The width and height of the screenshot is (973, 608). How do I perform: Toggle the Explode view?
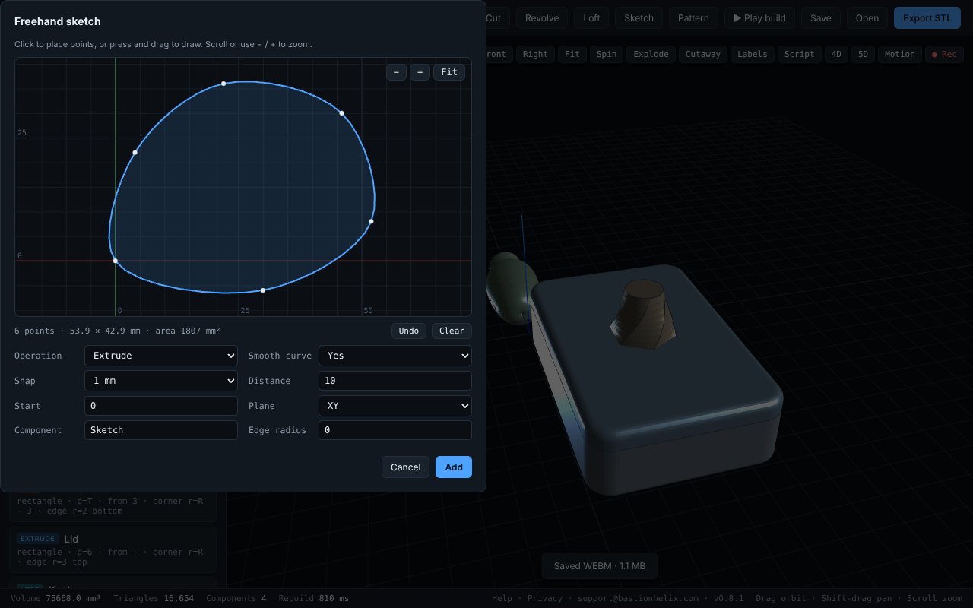651,54
